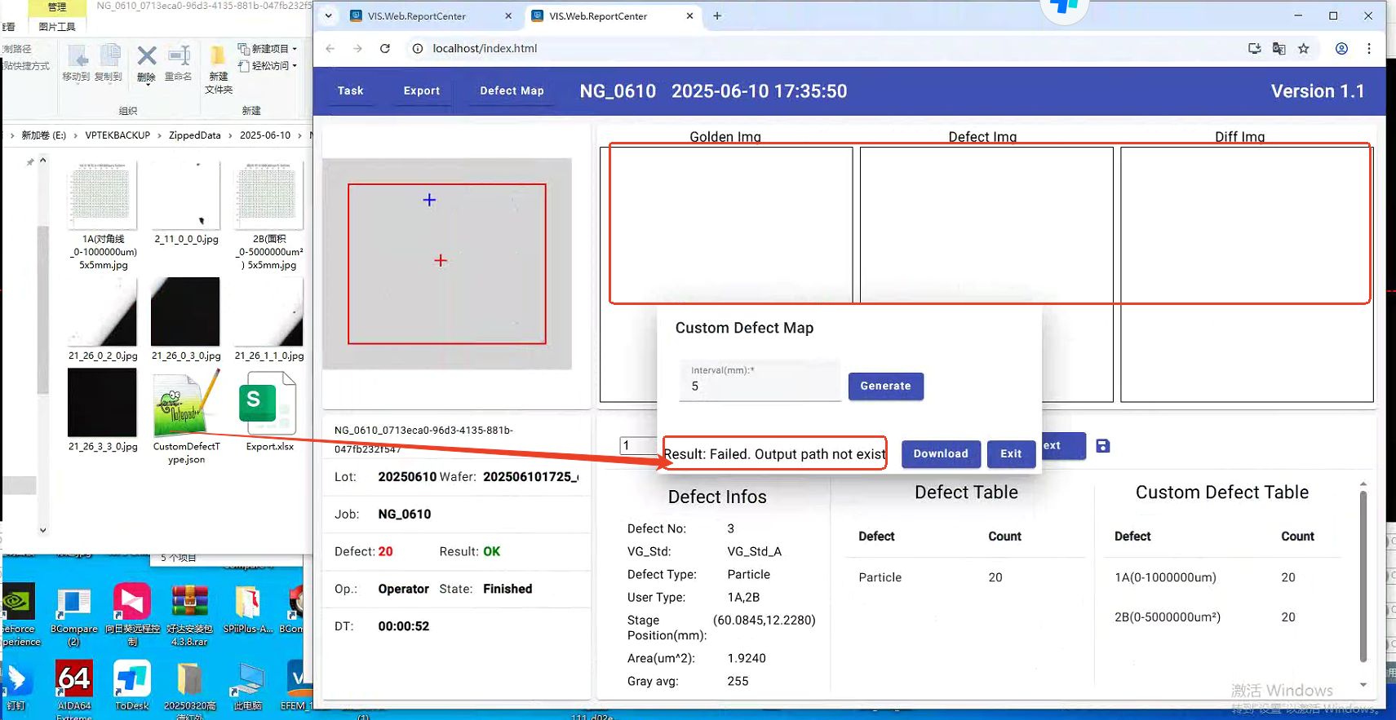Close the second VIS.Web.ReportCenter tab

[x=689, y=15]
